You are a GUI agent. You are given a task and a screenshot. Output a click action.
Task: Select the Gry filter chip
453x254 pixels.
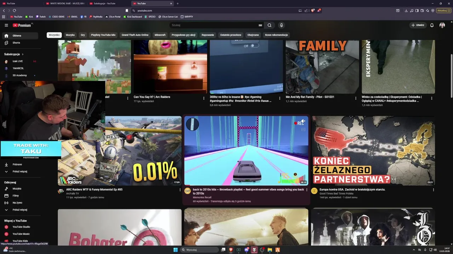point(83,35)
